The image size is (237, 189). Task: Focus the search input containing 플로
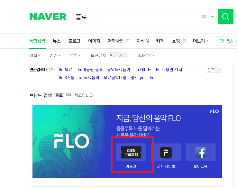point(136,17)
